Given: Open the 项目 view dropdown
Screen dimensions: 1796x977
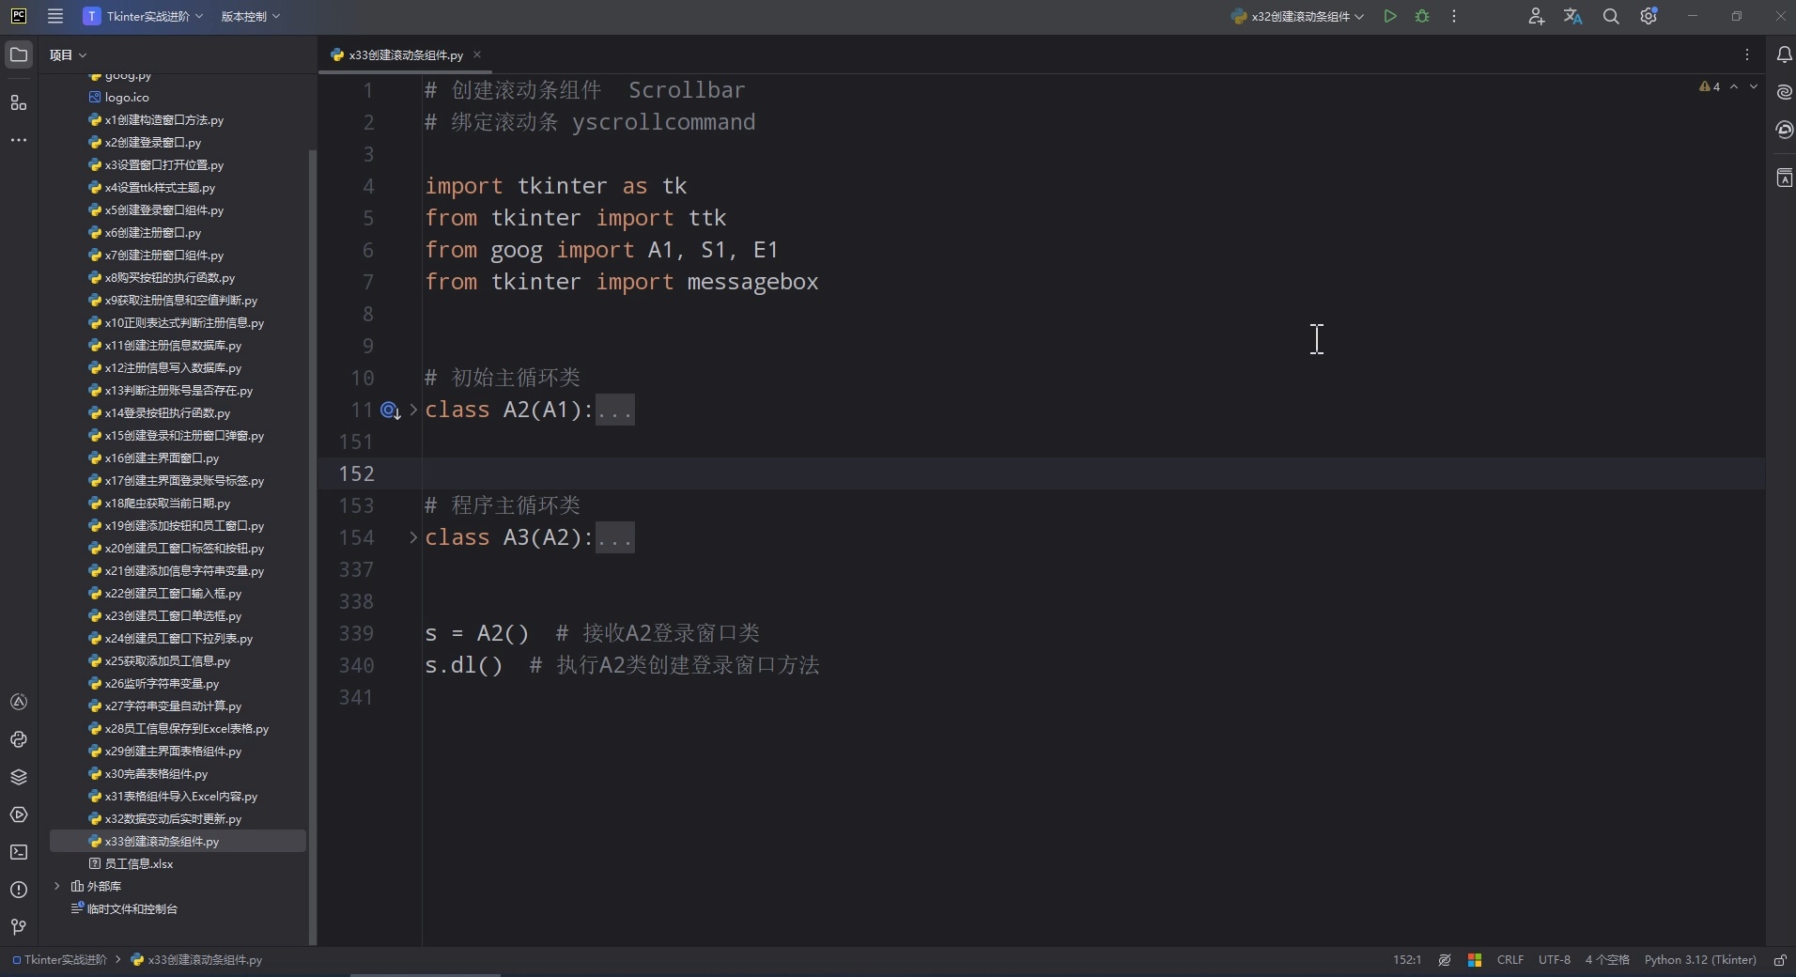Looking at the screenshot, I should [66, 54].
